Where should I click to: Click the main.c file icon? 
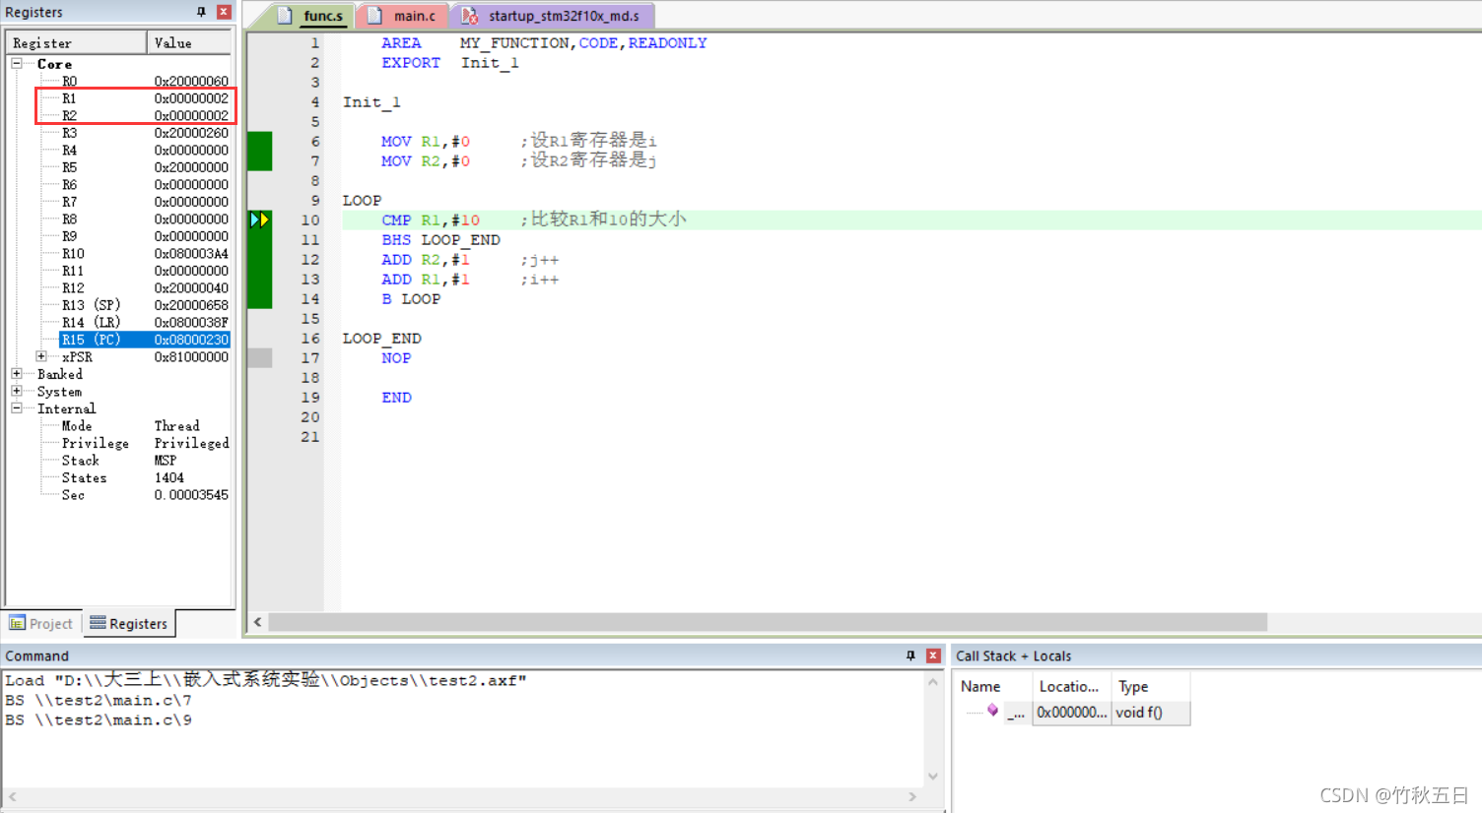(x=374, y=16)
